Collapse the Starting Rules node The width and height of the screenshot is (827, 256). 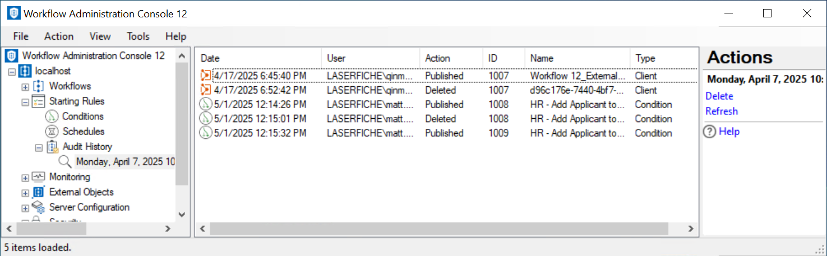click(25, 102)
